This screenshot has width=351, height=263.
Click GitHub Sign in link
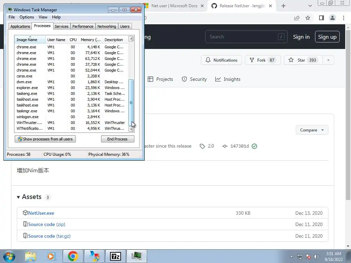tap(301, 37)
